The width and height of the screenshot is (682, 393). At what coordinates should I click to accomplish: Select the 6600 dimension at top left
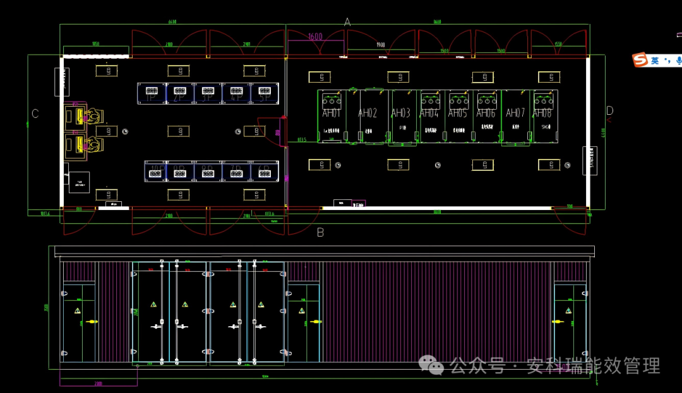172,21
